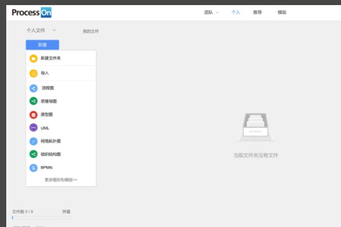Click the 当前文件夹没有文件 message
Image resolution: width=341 pixels, height=227 pixels.
click(256, 155)
